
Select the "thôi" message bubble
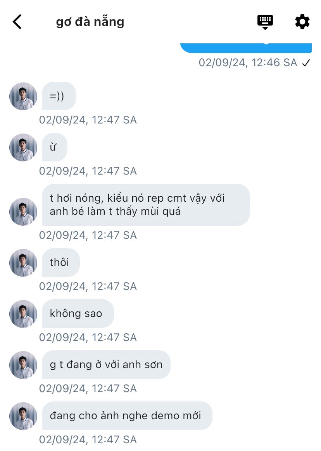[x=60, y=262]
